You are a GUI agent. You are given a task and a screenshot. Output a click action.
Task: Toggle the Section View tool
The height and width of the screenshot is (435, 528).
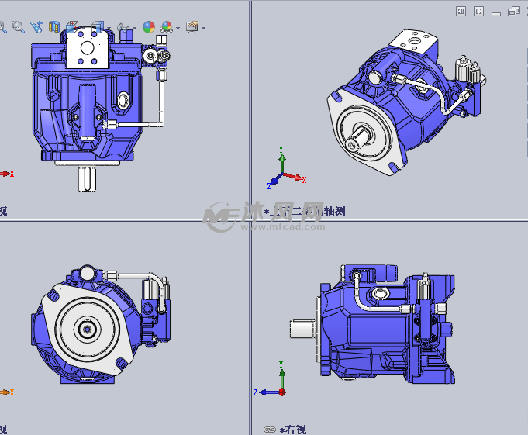(53, 27)
